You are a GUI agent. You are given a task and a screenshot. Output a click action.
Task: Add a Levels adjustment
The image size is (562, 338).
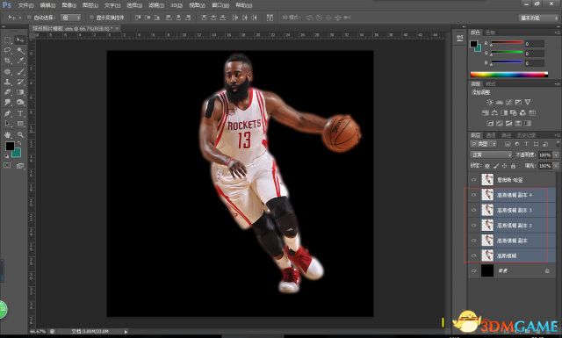click(500, 103)
